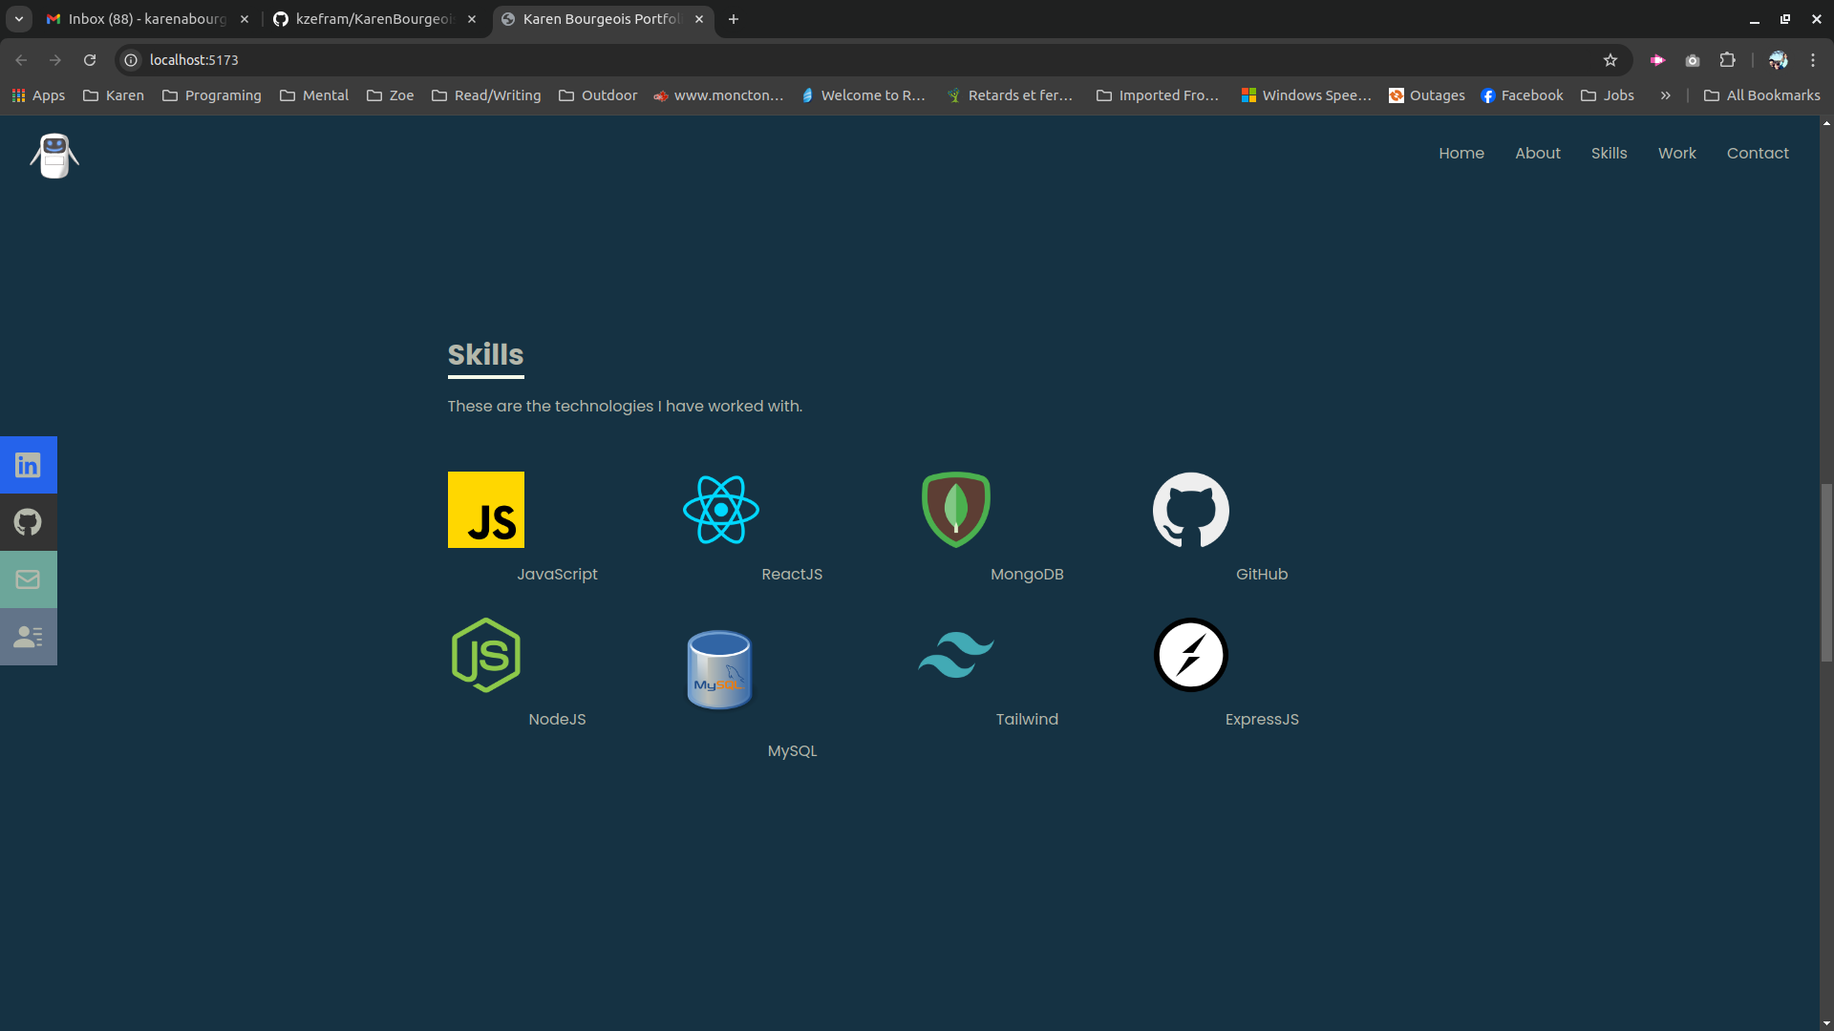
Task: Open the Outages bookmark
Action: [1427, 95]
